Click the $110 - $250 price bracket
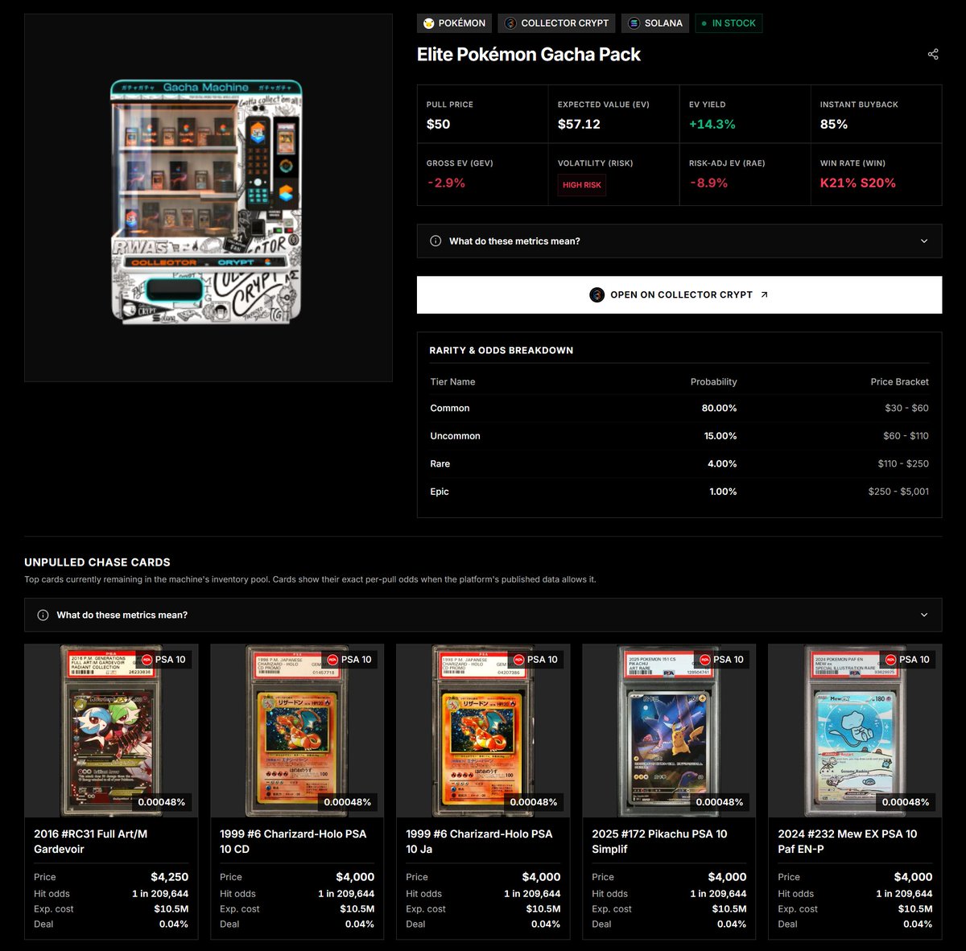The height and width of the screenshot is (951, 966). click(903, 463)
